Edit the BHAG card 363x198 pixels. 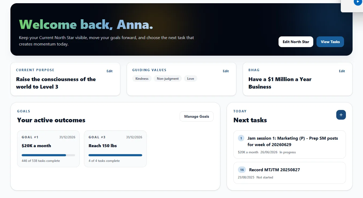coord(342,71)
